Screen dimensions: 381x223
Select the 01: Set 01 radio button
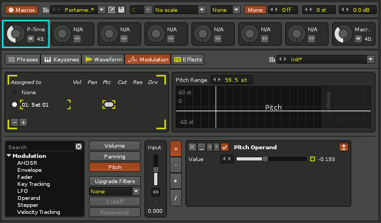tap(15, 104)
